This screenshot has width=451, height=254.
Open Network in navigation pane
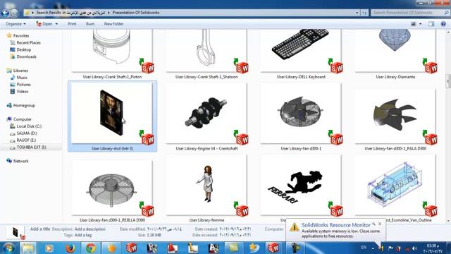pos(20,161)
